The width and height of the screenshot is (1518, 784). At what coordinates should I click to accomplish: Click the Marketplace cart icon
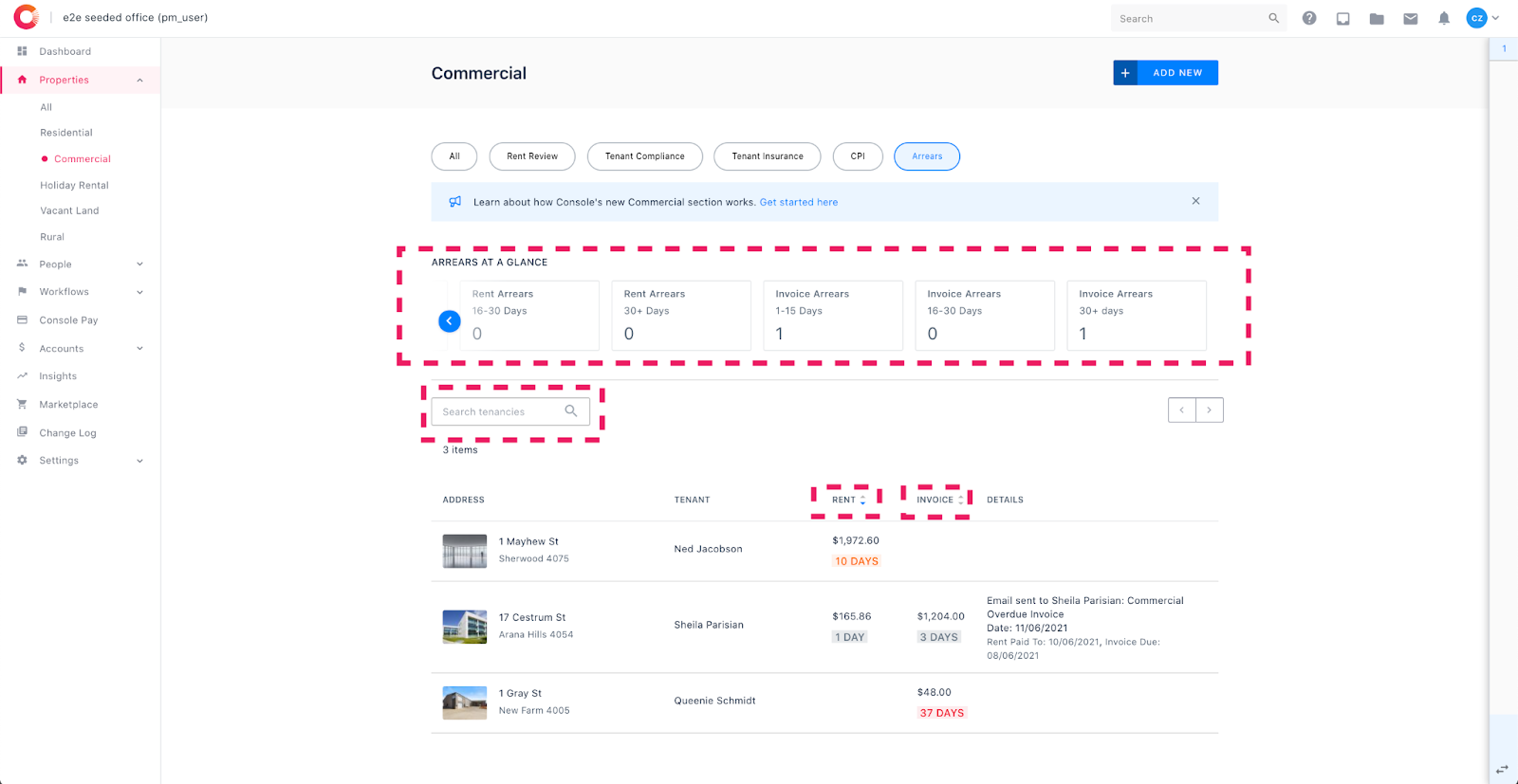click(x=22, y=405)
